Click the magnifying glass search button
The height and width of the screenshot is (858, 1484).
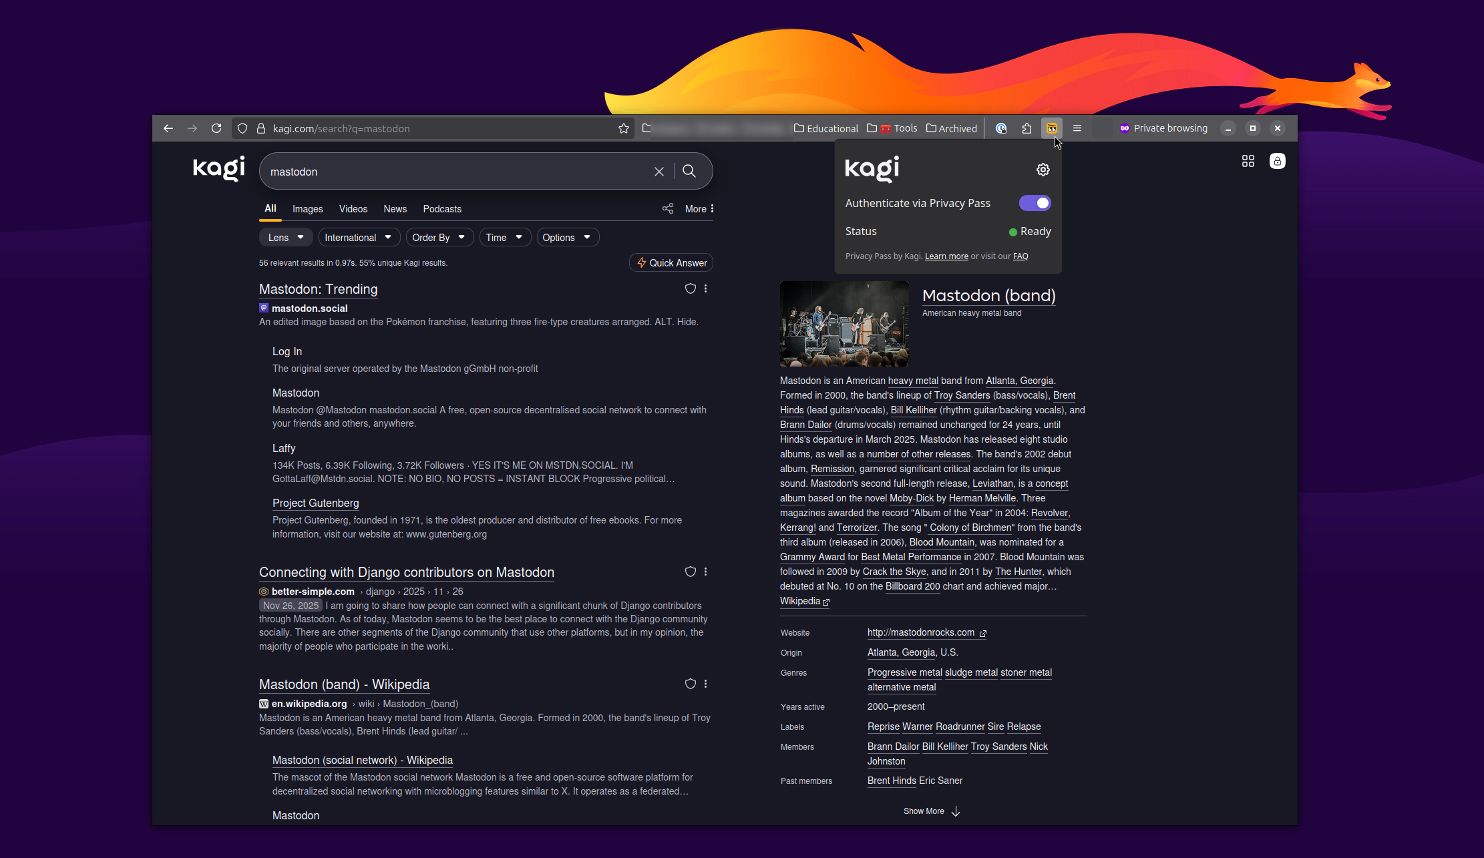click(689, 172)
